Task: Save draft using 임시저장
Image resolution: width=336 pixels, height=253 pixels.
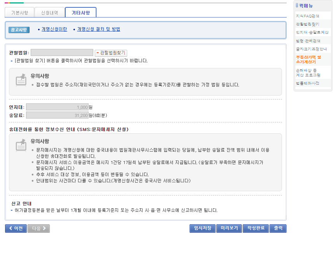Action: coord(202,229)
